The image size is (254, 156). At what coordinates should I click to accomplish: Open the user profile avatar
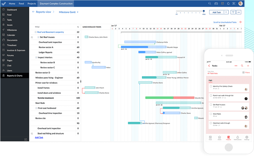[x=241, y=3]
